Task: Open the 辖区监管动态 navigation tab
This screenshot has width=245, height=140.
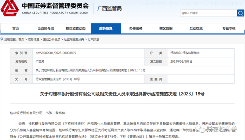Action: [x=76, y=28]
